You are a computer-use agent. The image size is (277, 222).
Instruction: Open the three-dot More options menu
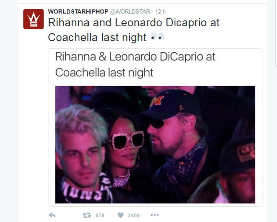pos(154,215)
